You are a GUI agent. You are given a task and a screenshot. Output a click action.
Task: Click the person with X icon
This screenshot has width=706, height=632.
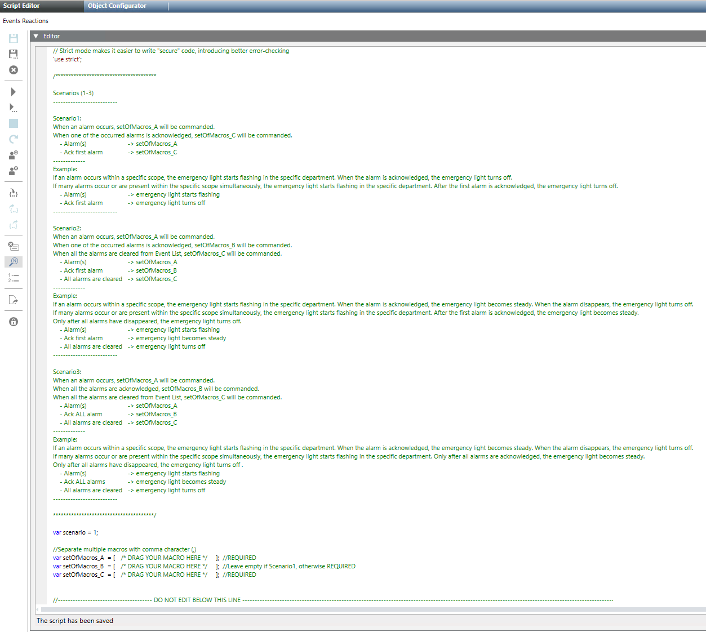(x=14, y=171)
